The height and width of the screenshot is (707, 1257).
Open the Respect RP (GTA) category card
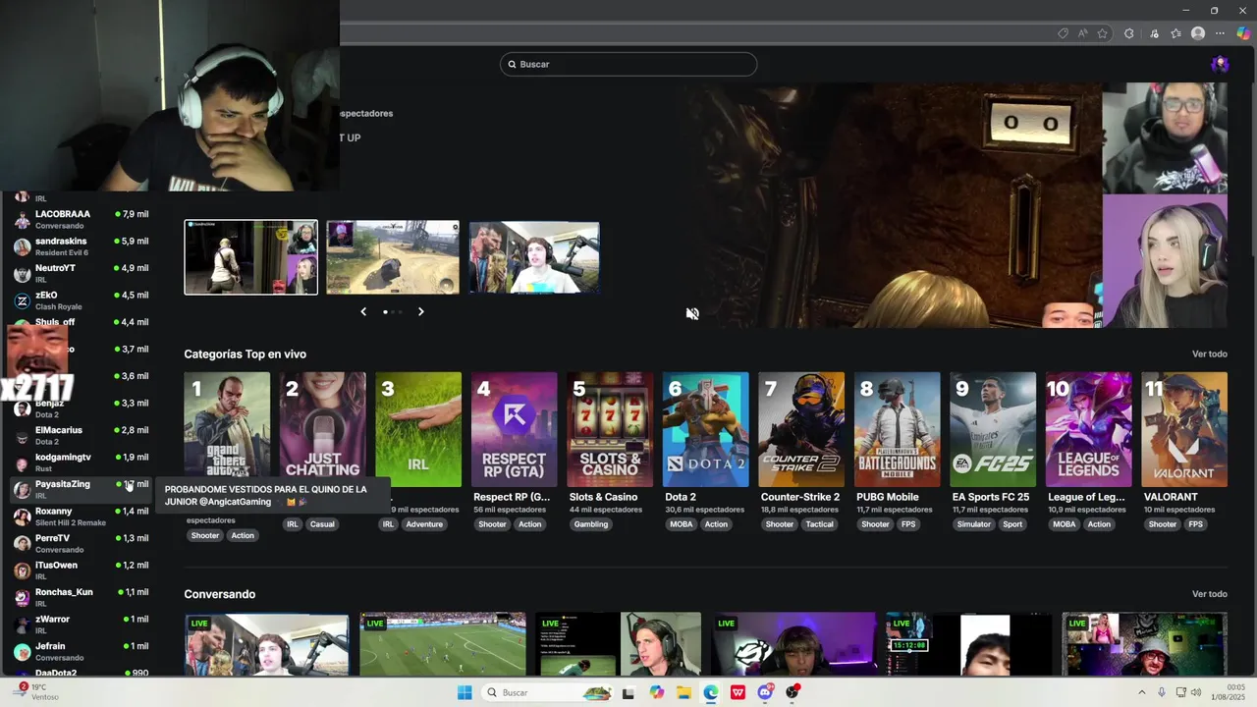coord(514,429)
